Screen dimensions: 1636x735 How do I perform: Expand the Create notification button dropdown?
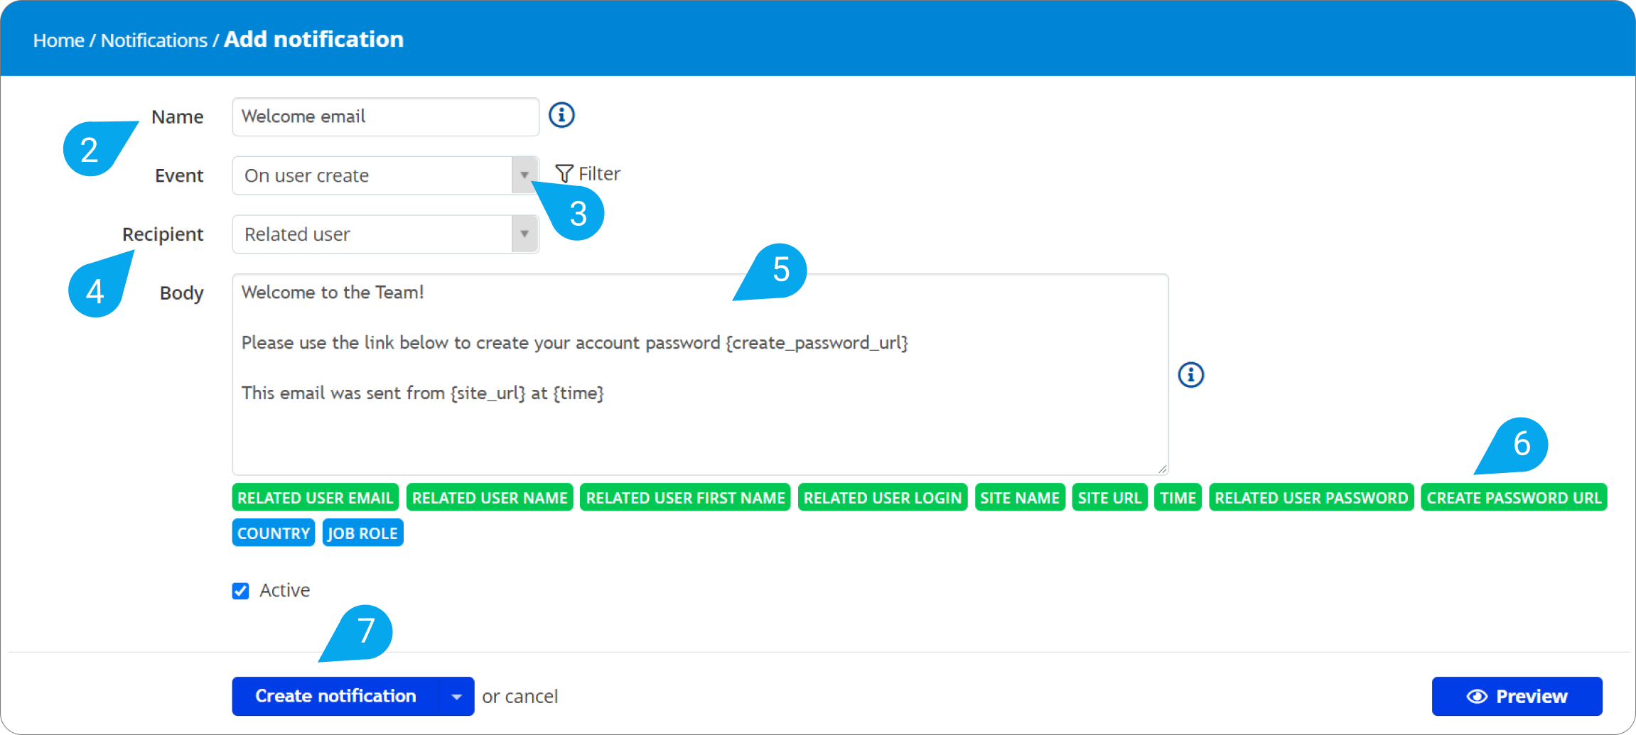pyautogui.click(x=457, y=696)
